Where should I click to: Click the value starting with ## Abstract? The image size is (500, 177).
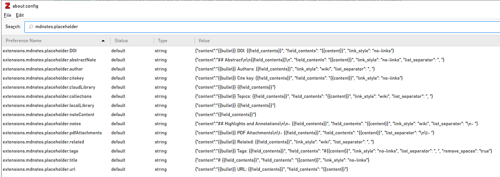click(320, 60)
